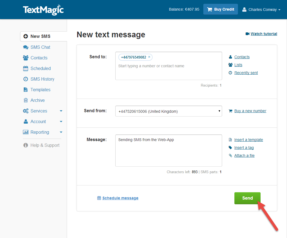Image resolution: width=287 pixels, height=238 pixels.
Task: Click the clock icon beside Recently sent
Action: [x=230, y=73]
